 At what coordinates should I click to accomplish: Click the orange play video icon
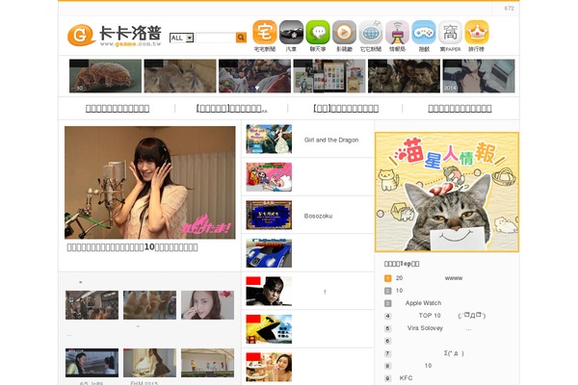[x=344, y=33]
